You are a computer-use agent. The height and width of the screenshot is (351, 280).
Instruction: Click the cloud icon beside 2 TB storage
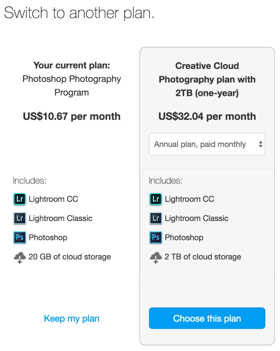point(156,257)
